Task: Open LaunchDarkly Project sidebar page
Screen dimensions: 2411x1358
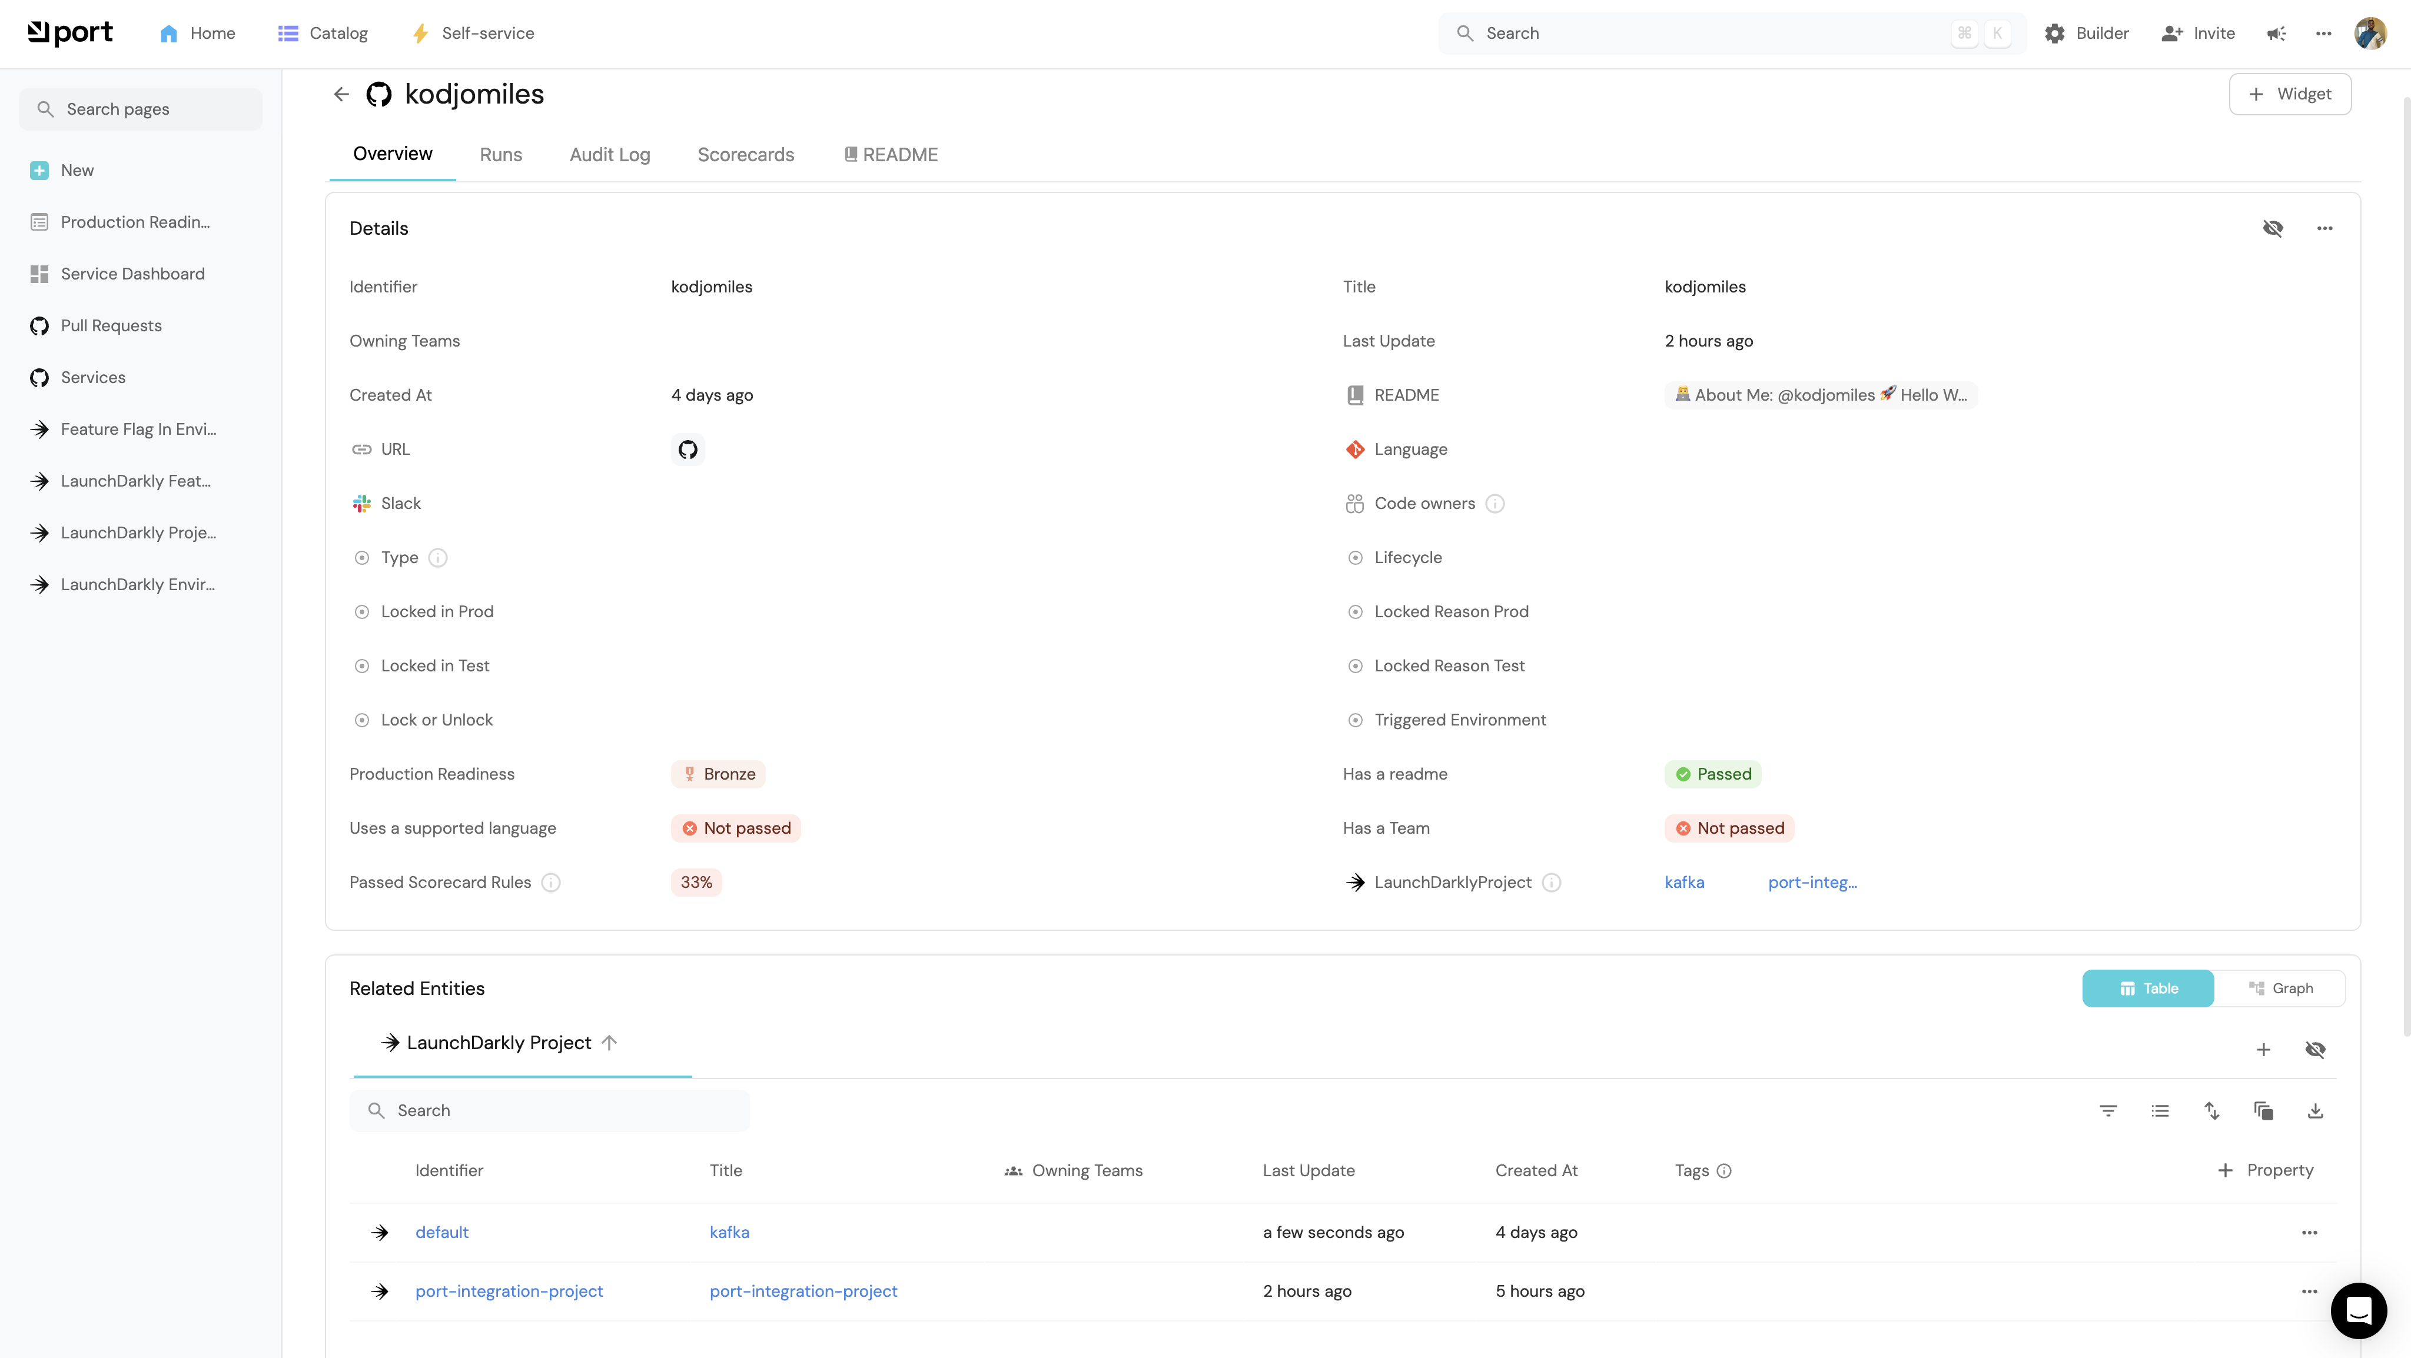Action: (122, 533)
